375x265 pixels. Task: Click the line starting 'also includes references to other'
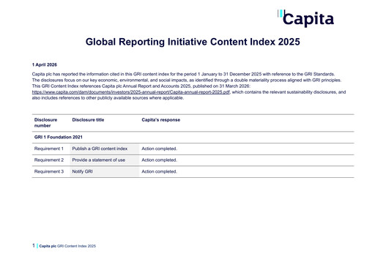coord(108,98)
